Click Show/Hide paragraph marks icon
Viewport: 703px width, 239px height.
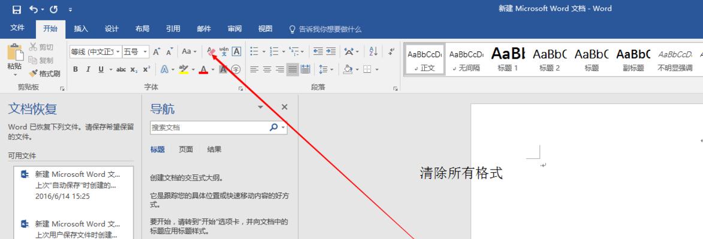[391, 52]
